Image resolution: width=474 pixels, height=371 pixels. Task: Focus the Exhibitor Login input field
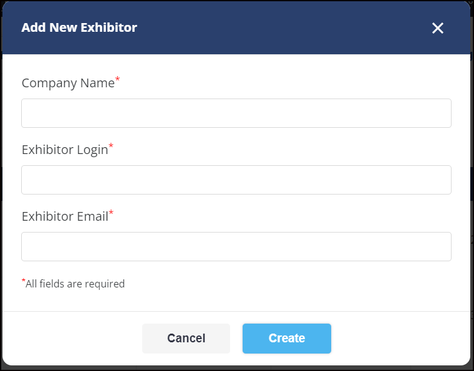[236, 180]
